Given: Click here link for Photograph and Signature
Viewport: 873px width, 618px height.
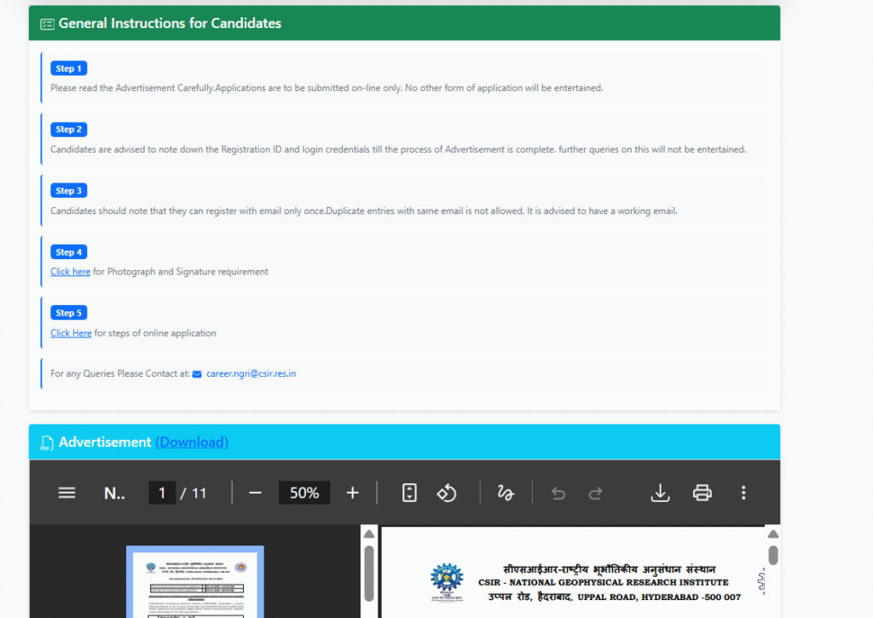Looking at the screenshot, I should point(70,272).
